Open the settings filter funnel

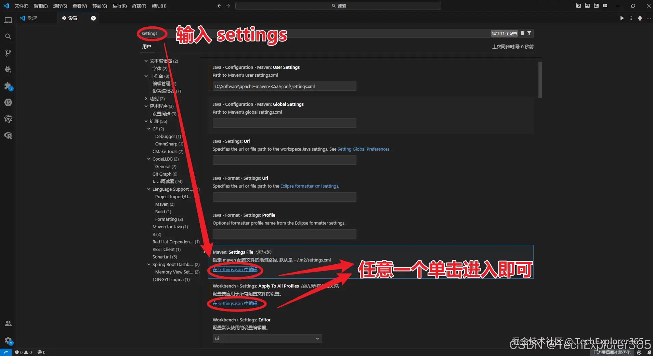click(x=529, y=33)
